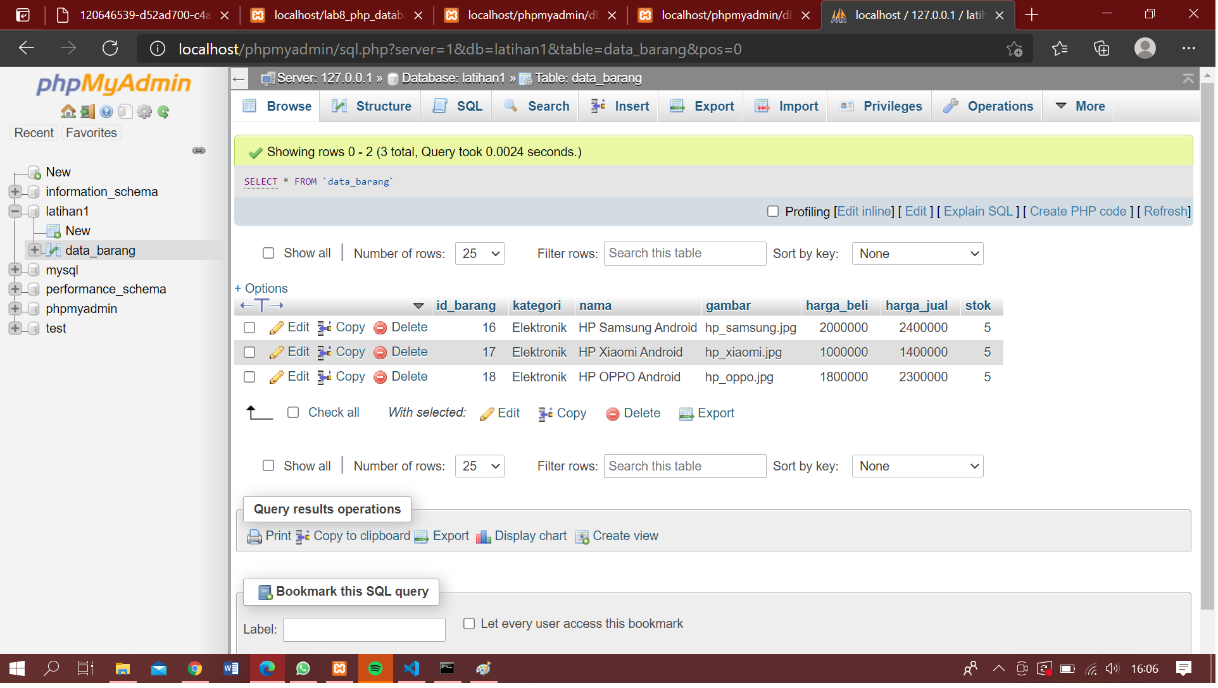Open the navigation panel settings gear icon
The width and height of the screenshot is (1218, 688).
click(144, 111)
